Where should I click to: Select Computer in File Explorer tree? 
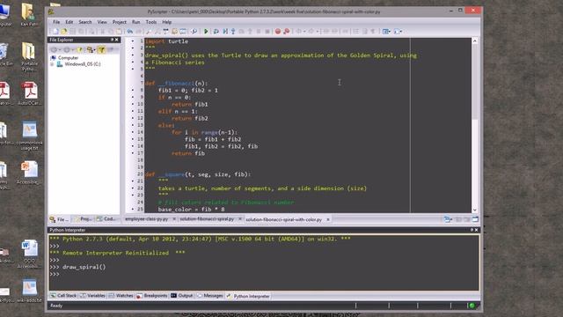coord(68,57)
